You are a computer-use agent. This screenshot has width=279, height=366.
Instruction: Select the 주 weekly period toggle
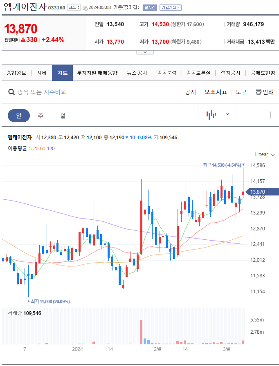tap(40, 116)
